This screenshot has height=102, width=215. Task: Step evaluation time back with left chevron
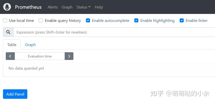10,56
